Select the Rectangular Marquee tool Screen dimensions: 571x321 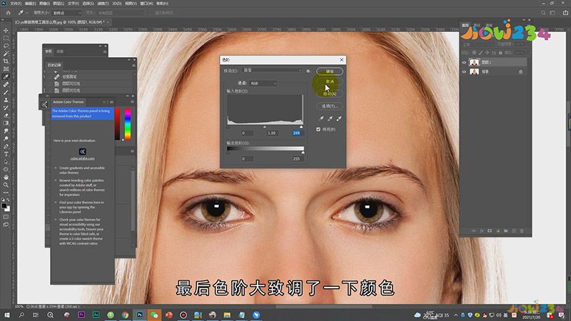[x=6, y=38]
